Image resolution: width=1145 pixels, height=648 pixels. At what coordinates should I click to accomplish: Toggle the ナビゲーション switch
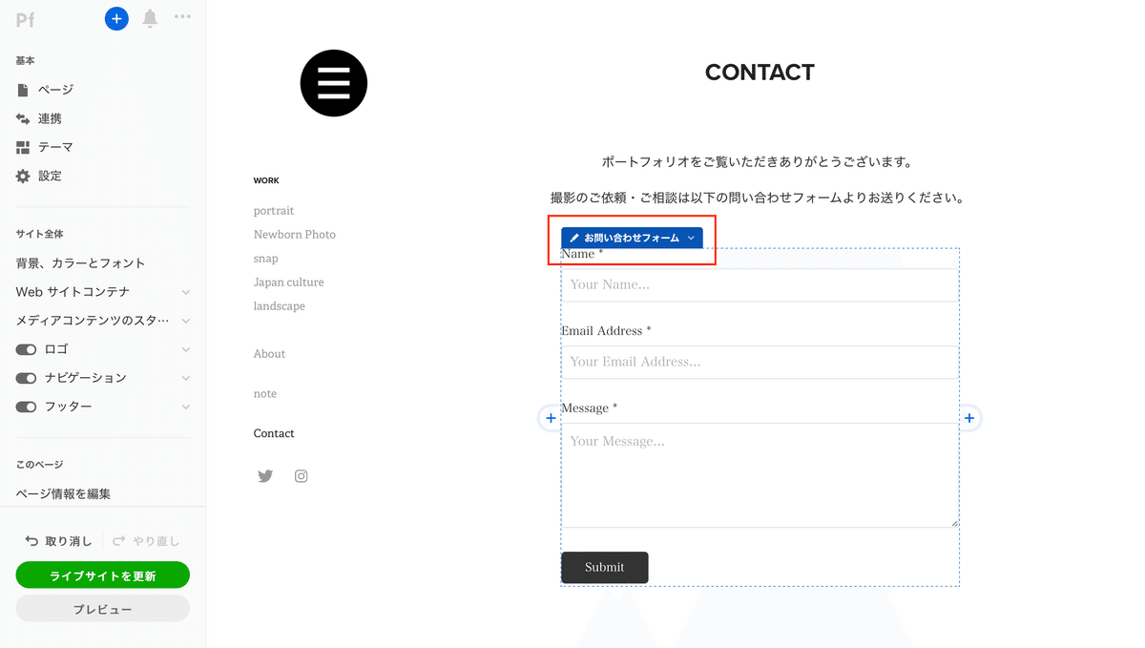pyautogui.click(x=26, y=378)
